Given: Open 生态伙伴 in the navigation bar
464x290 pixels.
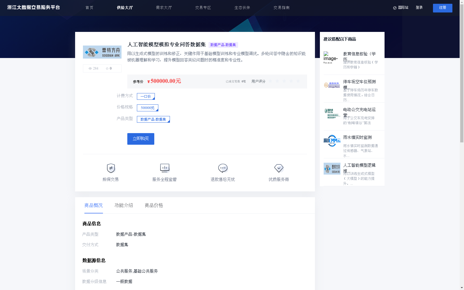Looking at the screenshot, I should (242, 8).
